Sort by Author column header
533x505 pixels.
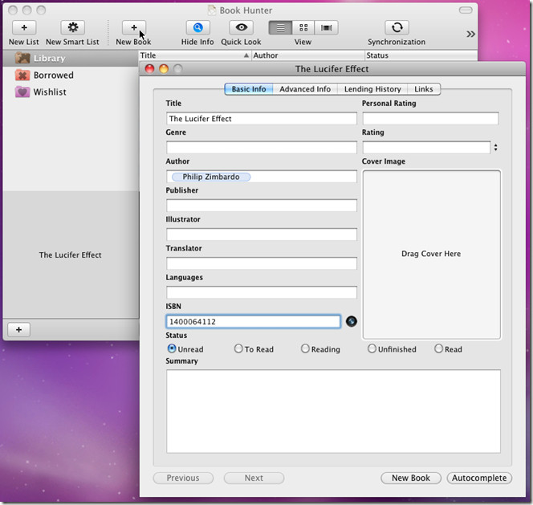tap(308, 55)
